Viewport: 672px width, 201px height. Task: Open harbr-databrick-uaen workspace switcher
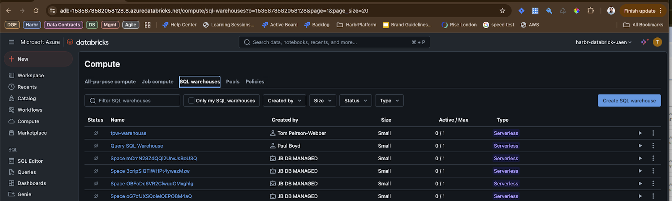[x=603, y=42]
